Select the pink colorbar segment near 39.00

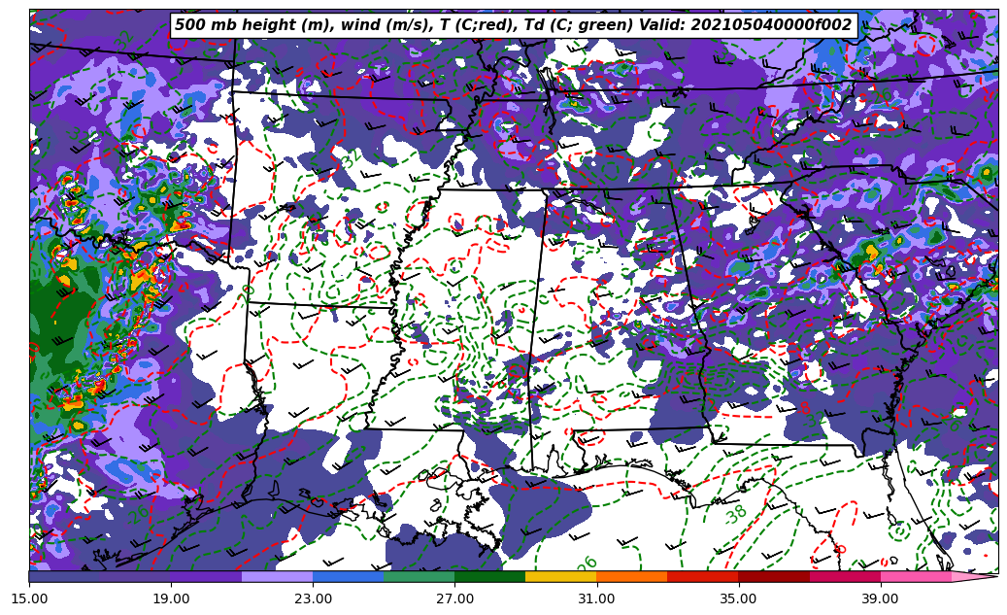915,576
